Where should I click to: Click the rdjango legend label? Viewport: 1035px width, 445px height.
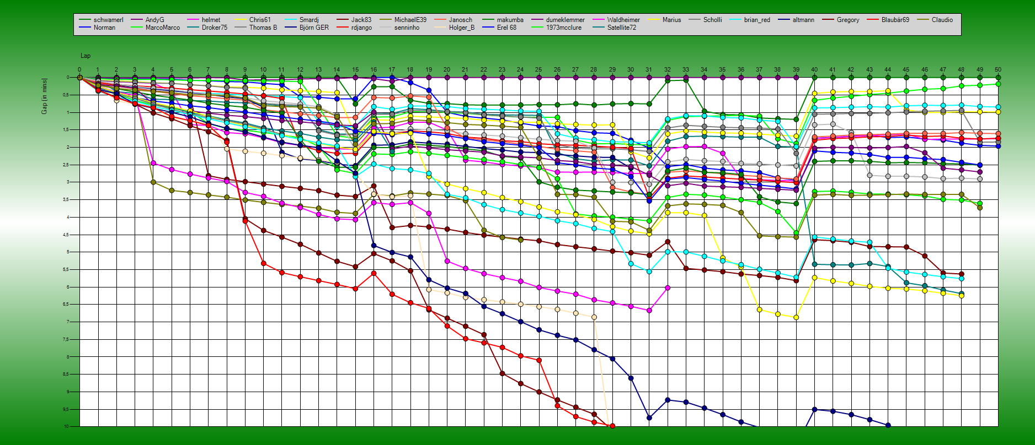[x=361, y=28]
